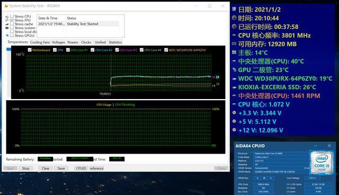Screen dimensions: 339x195
Task: Toggle the CPU Core #4 graph checkbox
Action: pos(141,50)
